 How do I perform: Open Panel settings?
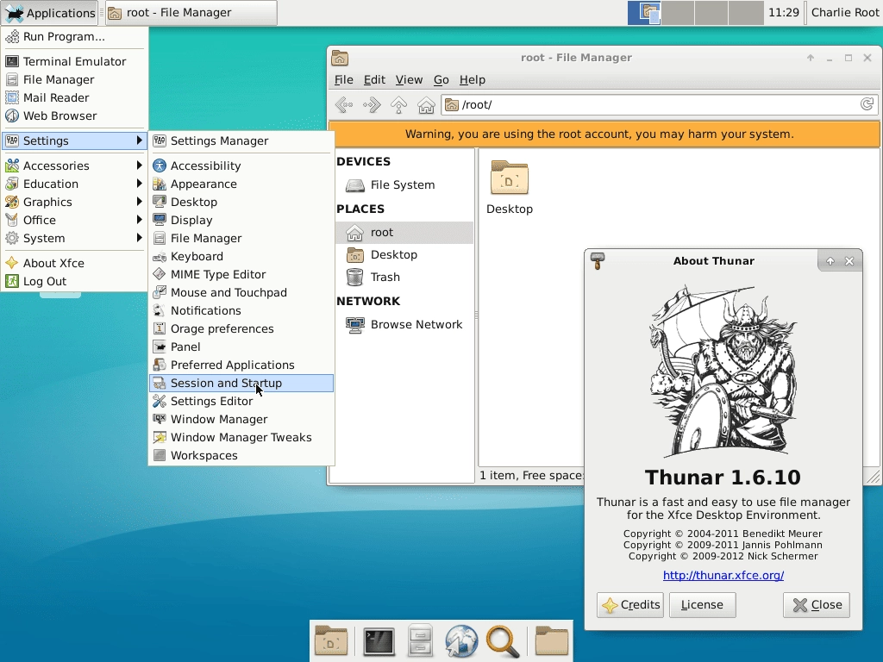pyautogui.click(x=241, y=347)
